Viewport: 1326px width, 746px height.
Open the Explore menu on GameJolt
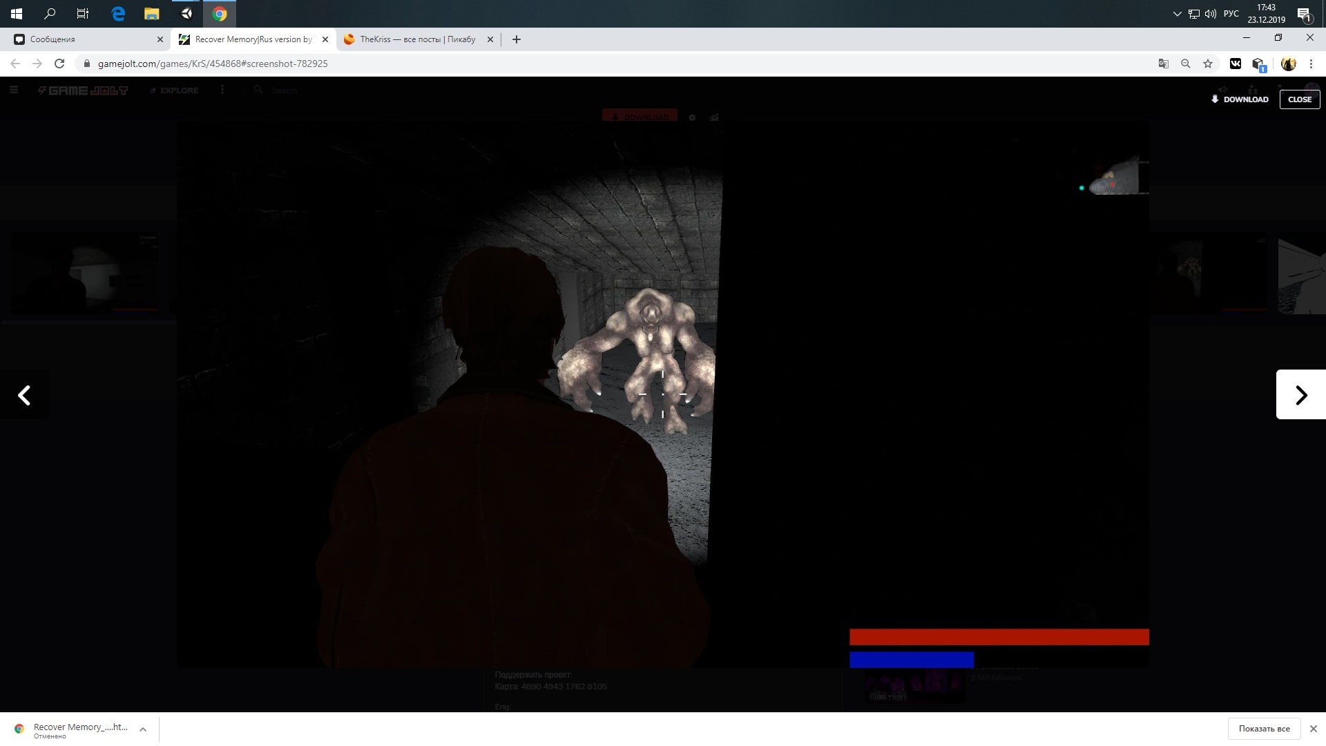coord(175,89)
